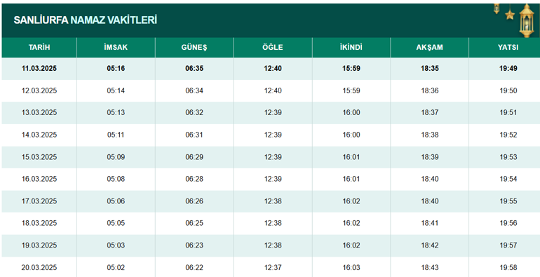Image resolution: width=540 pixels, height=277 pixels.
Task: Select the TARİH column header
Action: [x=39, y=47]
